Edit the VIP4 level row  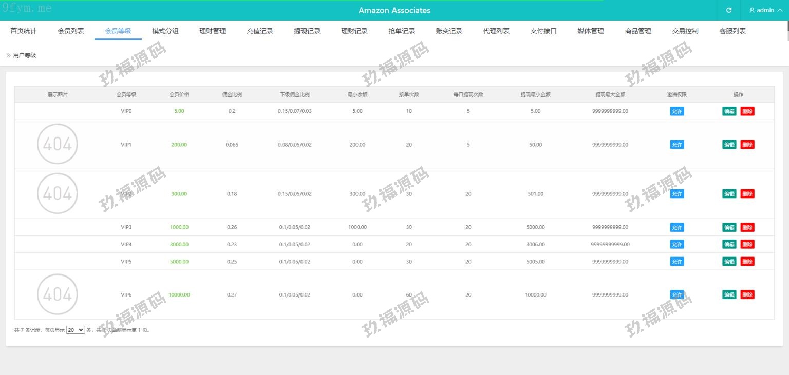pyautogui.click(x=729, y=244)
